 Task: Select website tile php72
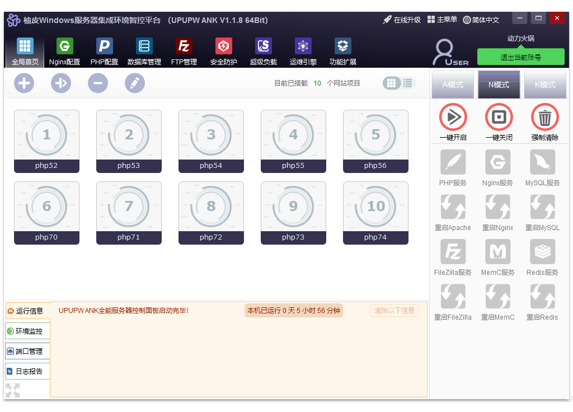pyautogui.click(x=211, y=213)
